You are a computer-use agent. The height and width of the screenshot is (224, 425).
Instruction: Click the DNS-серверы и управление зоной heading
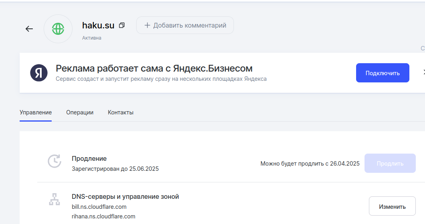tap(125, 196)
